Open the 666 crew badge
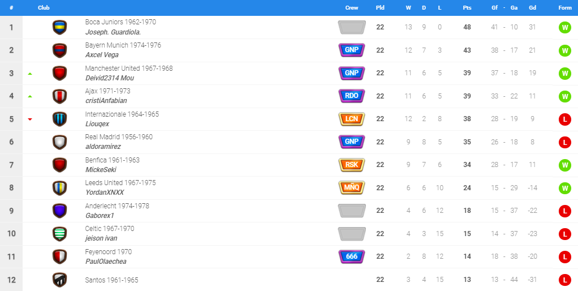The image size is (578, 291). [x=352, y=256]
